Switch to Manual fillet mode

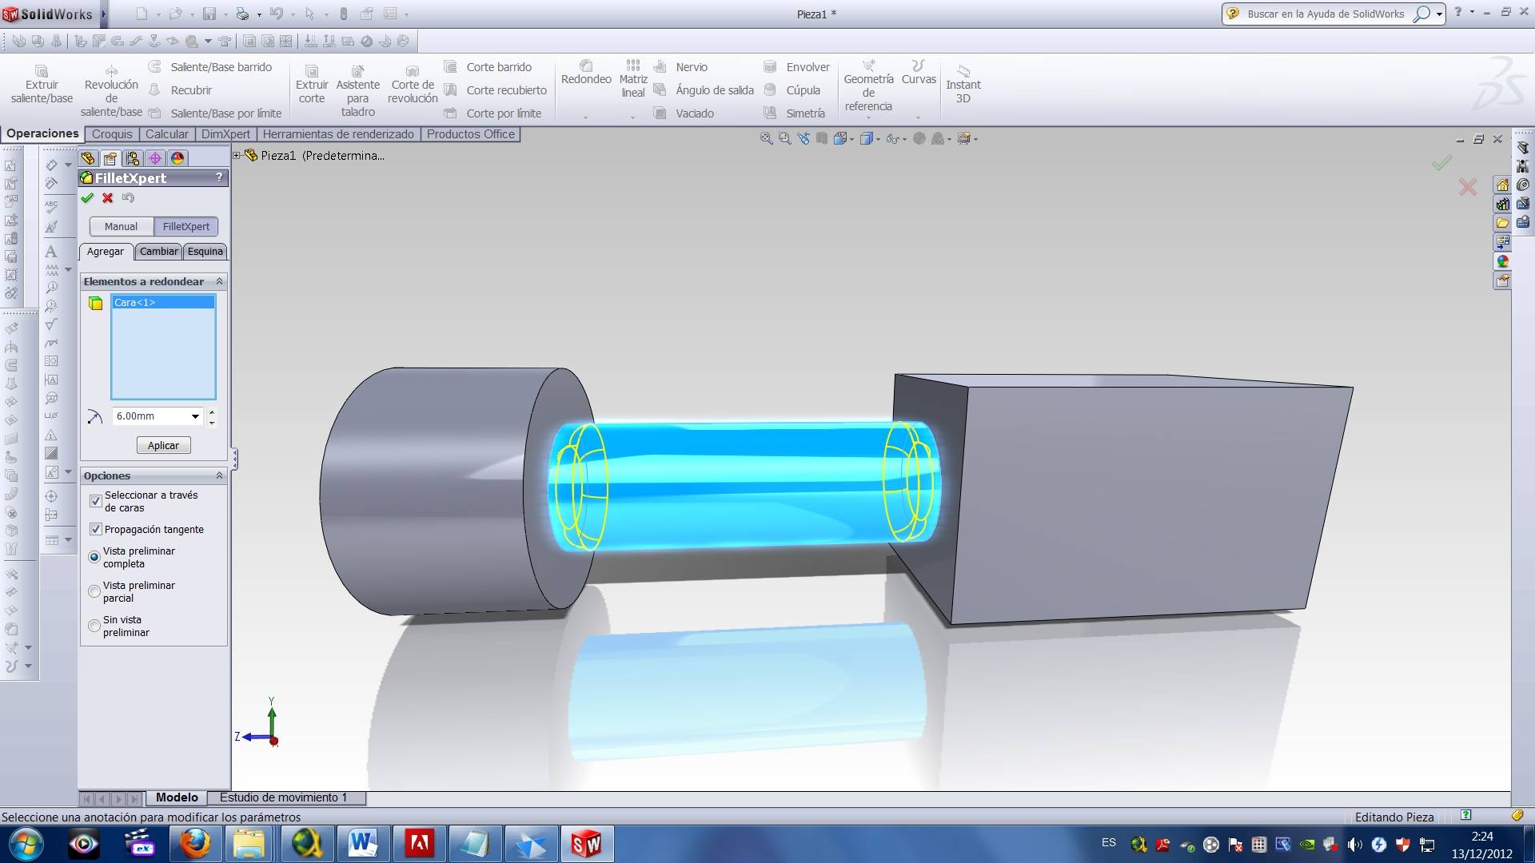(x=121, y=226)
